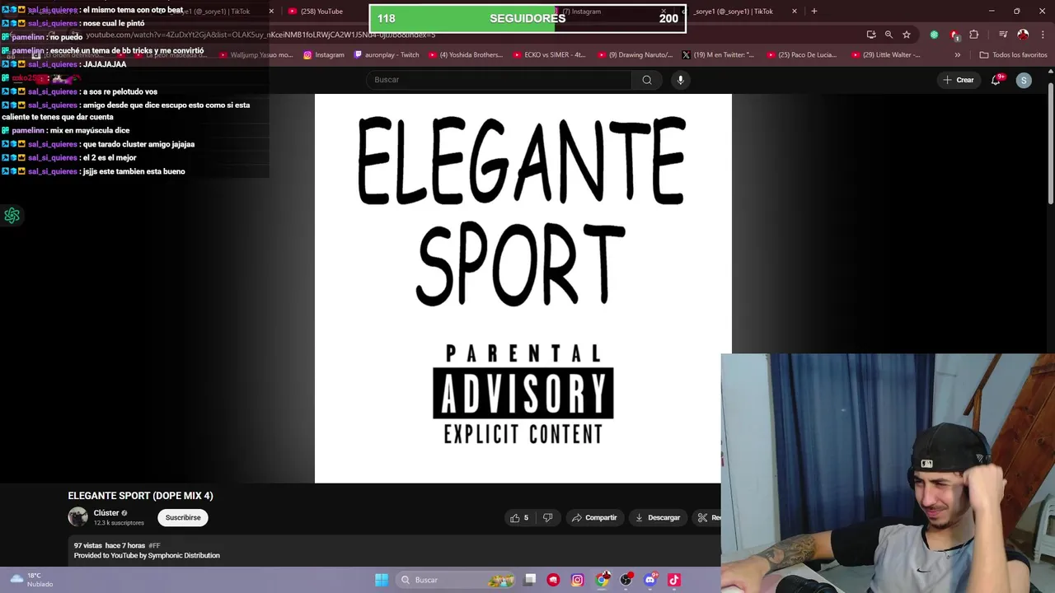Click the Clip scissors button
Screen dimensions: 1055x593
tap(707, 518)
